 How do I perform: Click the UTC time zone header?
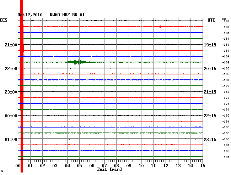point(211,20)
